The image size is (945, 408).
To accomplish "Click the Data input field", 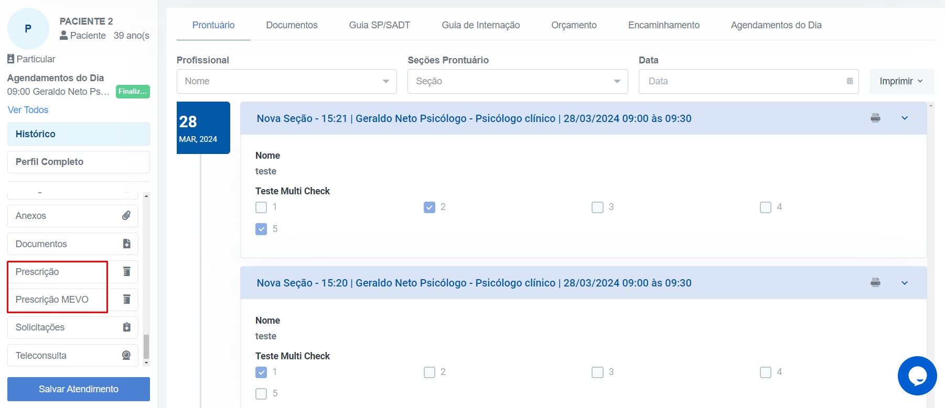I will (748, 81).
